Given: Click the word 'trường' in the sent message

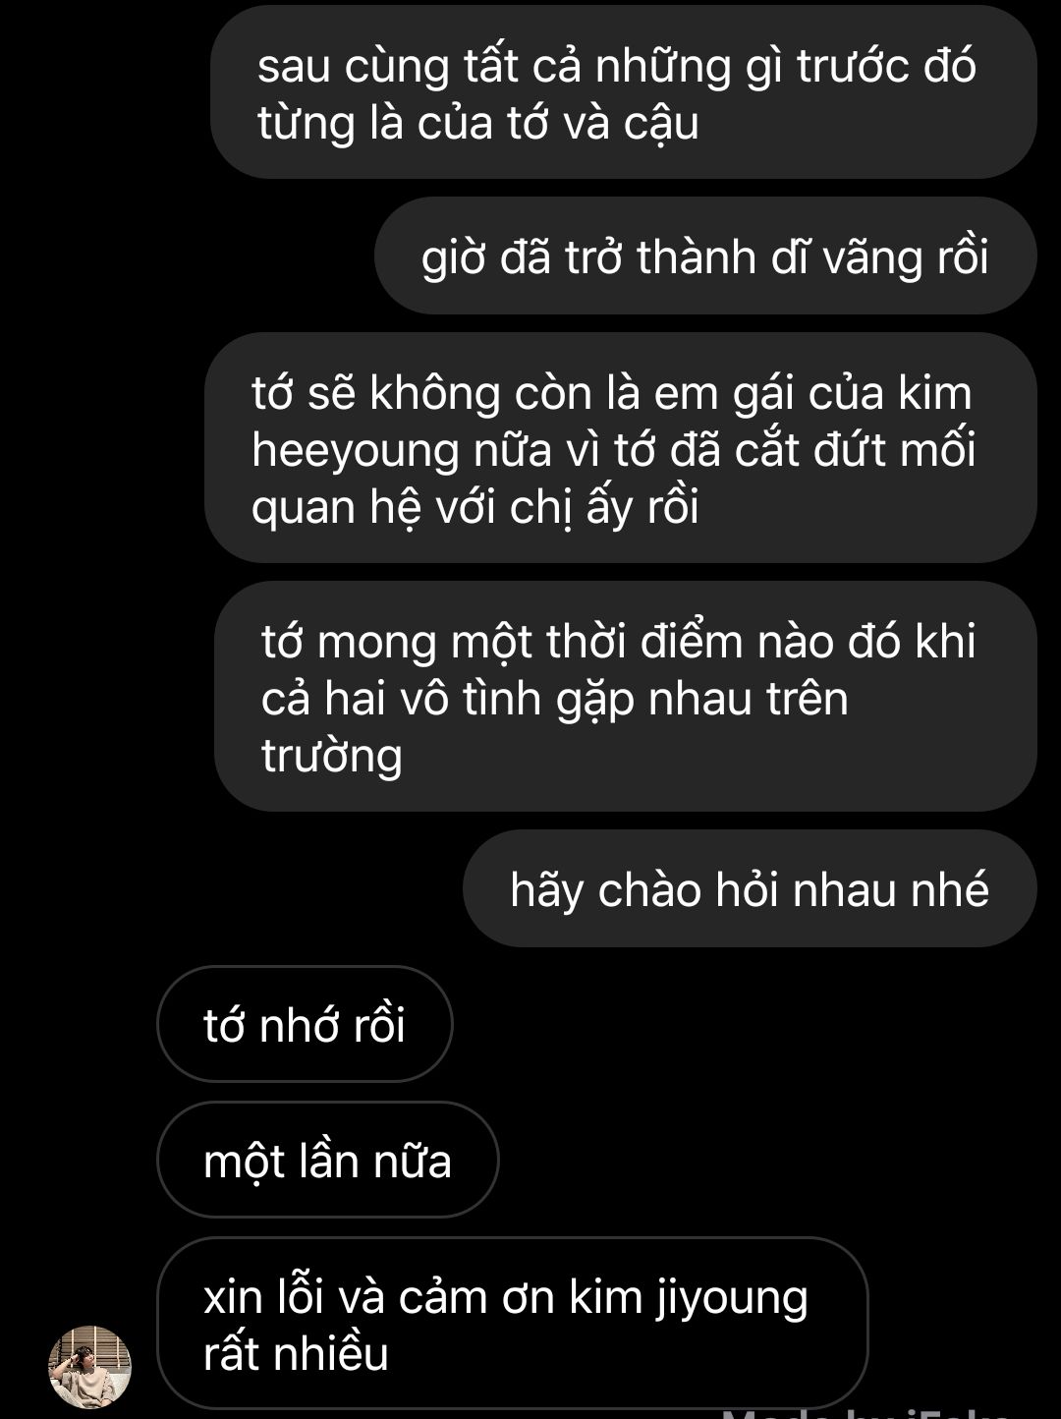Looking at the screenshot, I should coord(332,757).
